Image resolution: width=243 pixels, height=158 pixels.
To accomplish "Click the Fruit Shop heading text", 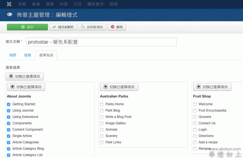I will tap(202, 96).
